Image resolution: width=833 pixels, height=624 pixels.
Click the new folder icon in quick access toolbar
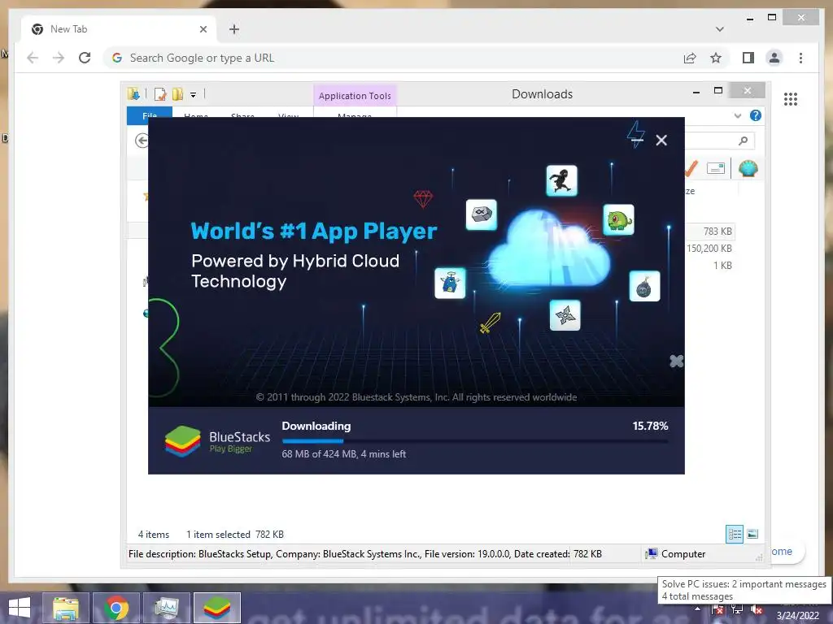[x=177, y=94]
